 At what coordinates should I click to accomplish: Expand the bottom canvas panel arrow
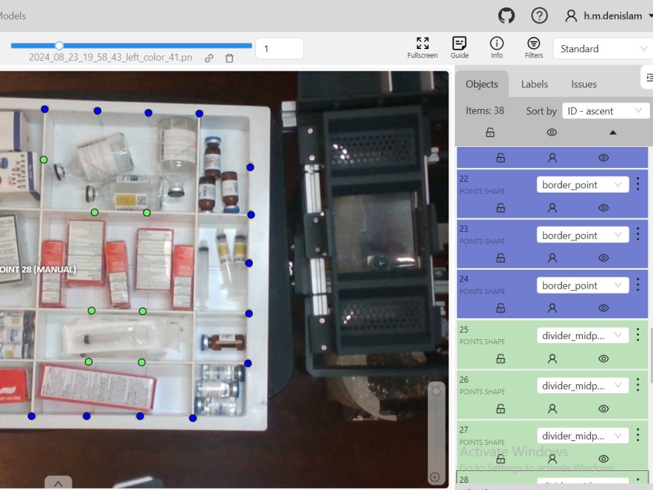click(58, 483)
